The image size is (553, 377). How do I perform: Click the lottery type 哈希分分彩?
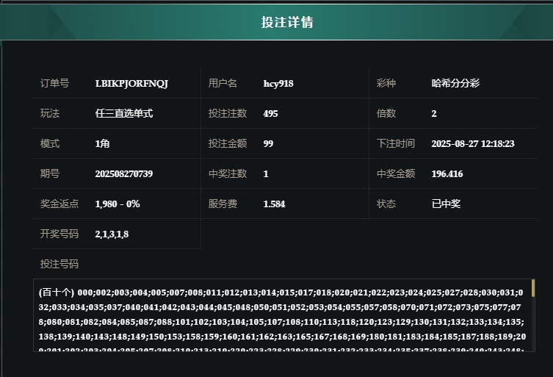(455, 84)
